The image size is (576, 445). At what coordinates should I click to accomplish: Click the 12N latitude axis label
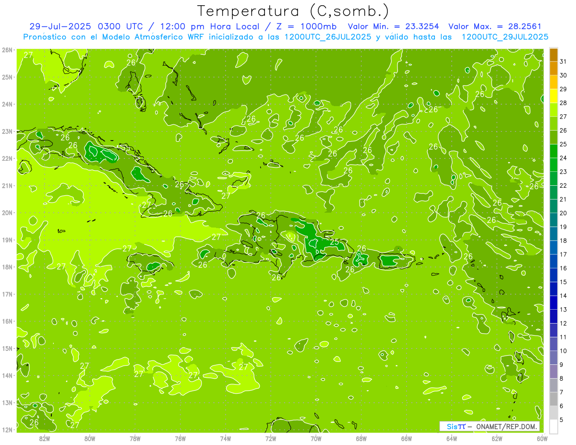pyautogui.click(x=7, y=430)
